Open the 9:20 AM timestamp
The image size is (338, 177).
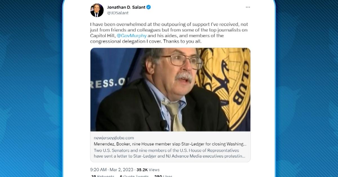click(x=99, y=170)
